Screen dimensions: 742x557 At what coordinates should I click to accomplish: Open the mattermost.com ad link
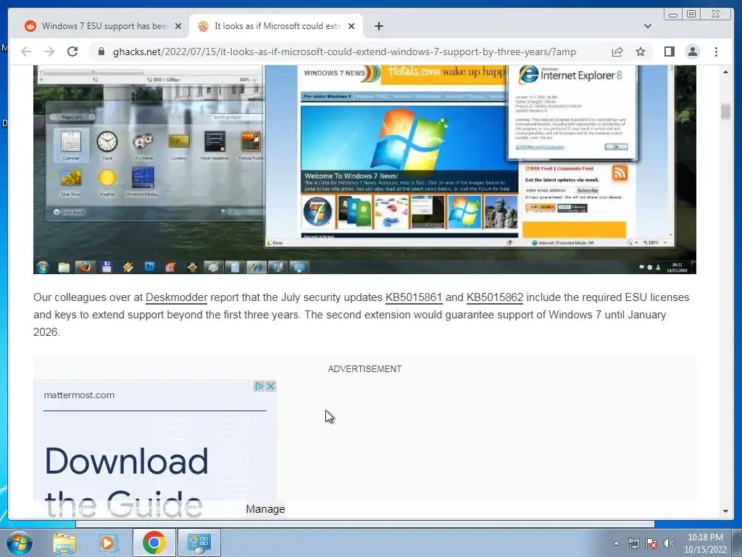(x=79, y=395)
